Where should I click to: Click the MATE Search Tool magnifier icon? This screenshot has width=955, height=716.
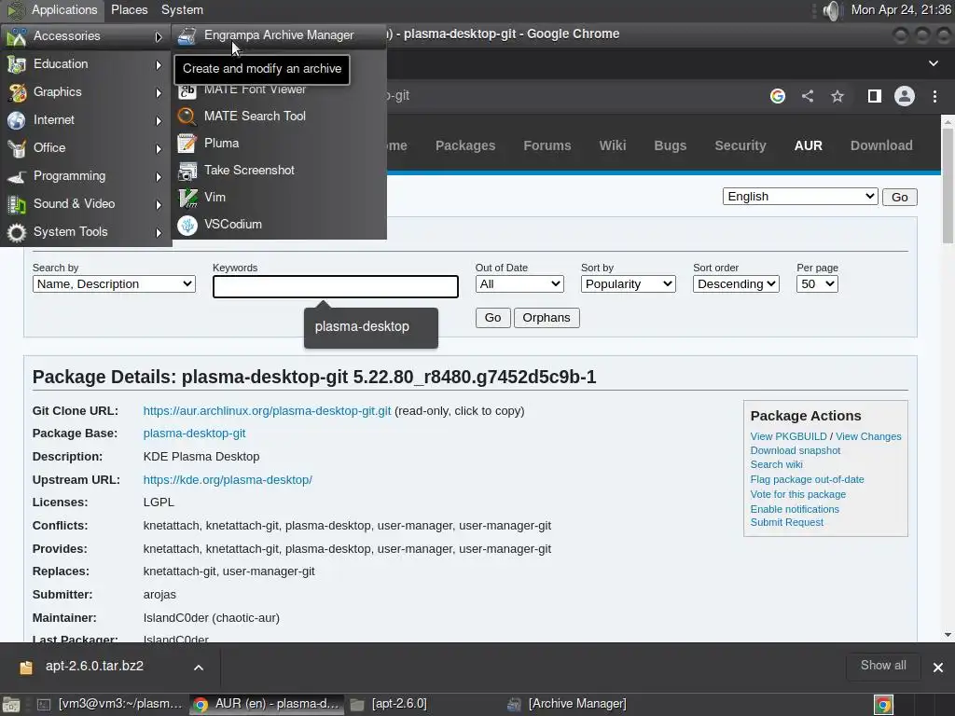(187, 116)
